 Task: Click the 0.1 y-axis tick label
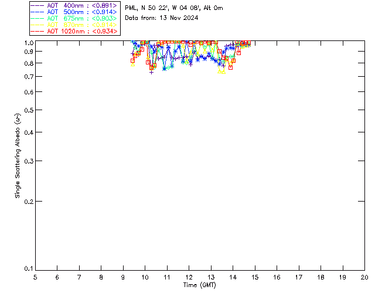pos(29,269)
